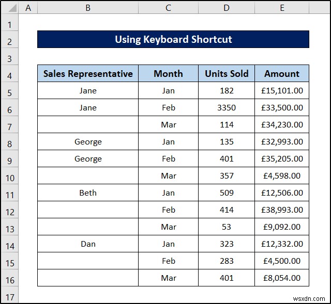
Task: Select the 'Amount' header cell
Action: tap(282, 74)
